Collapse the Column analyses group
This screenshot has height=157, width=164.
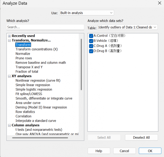(9, 125)
